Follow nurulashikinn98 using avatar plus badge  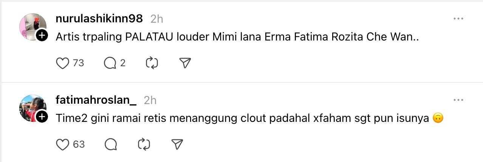[x=42, y=36]
